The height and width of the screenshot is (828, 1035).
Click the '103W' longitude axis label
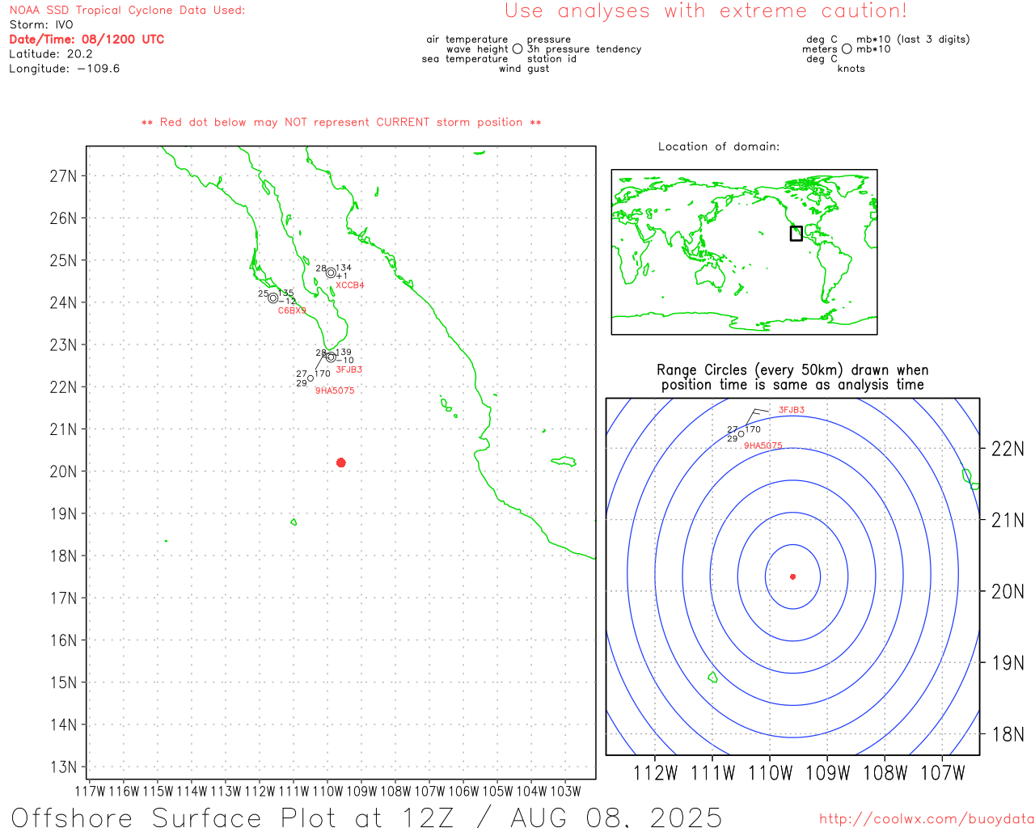565,791
